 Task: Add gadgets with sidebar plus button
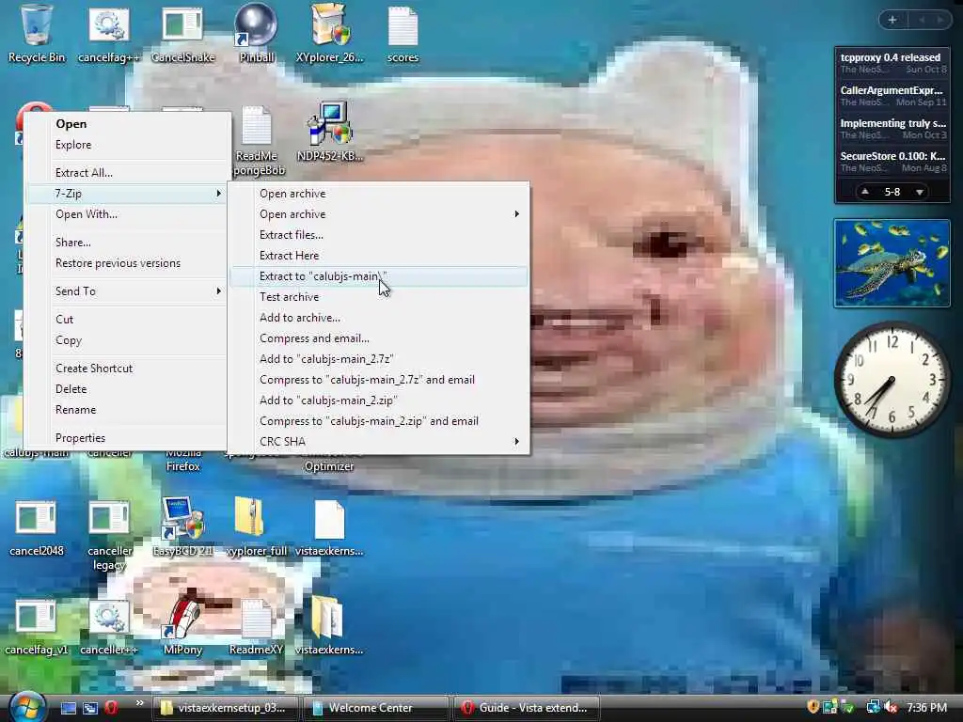892,20
